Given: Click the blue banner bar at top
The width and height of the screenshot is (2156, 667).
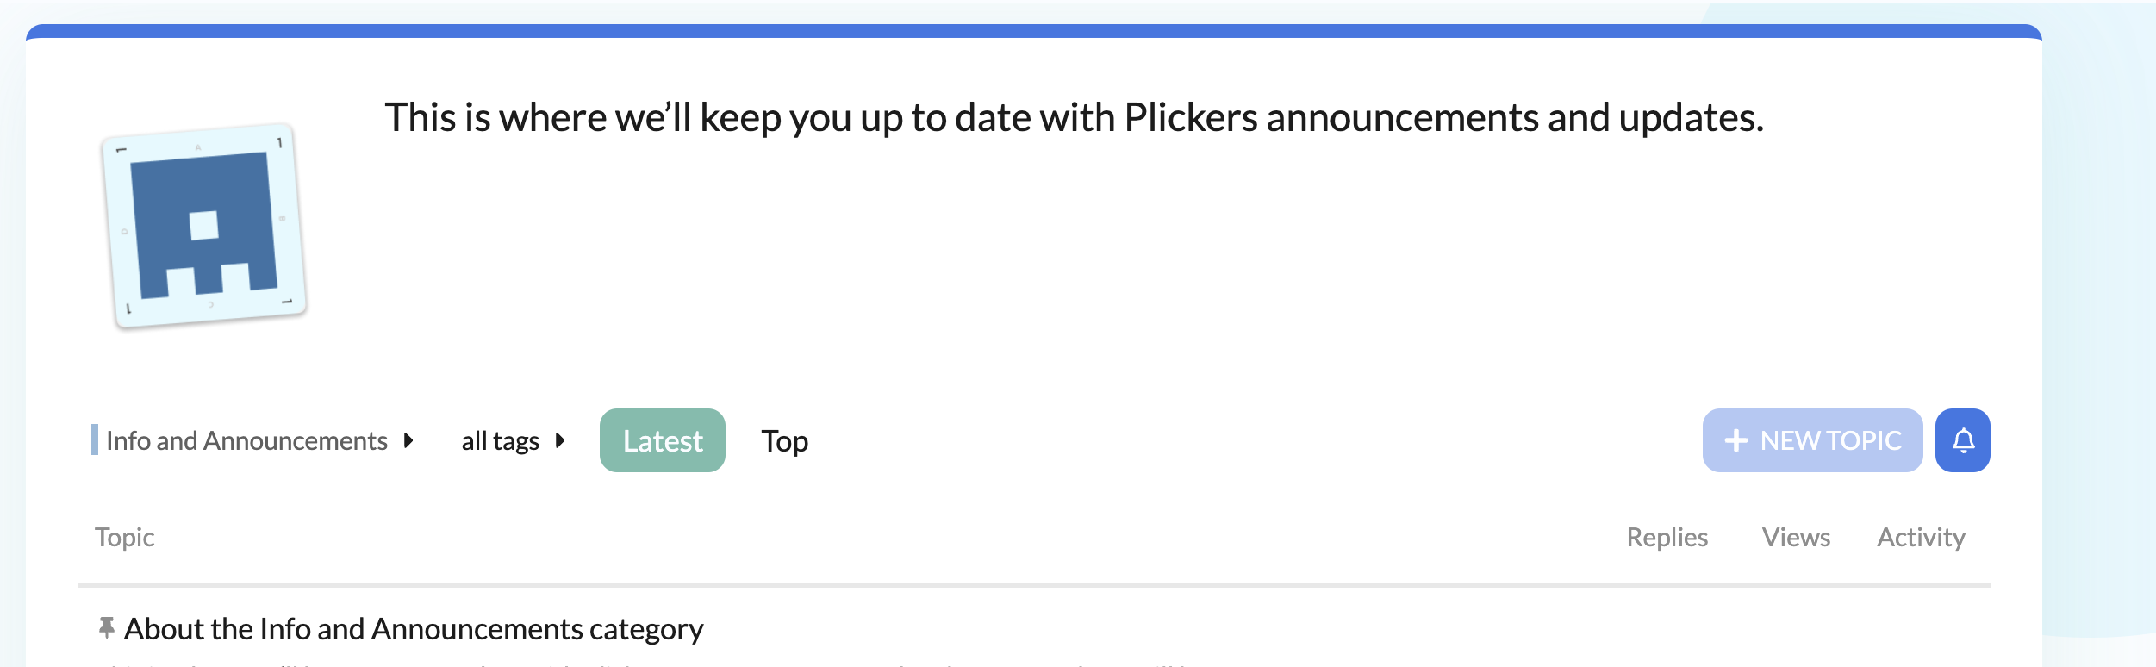Looking at the screenshot, I should 1034,31.
